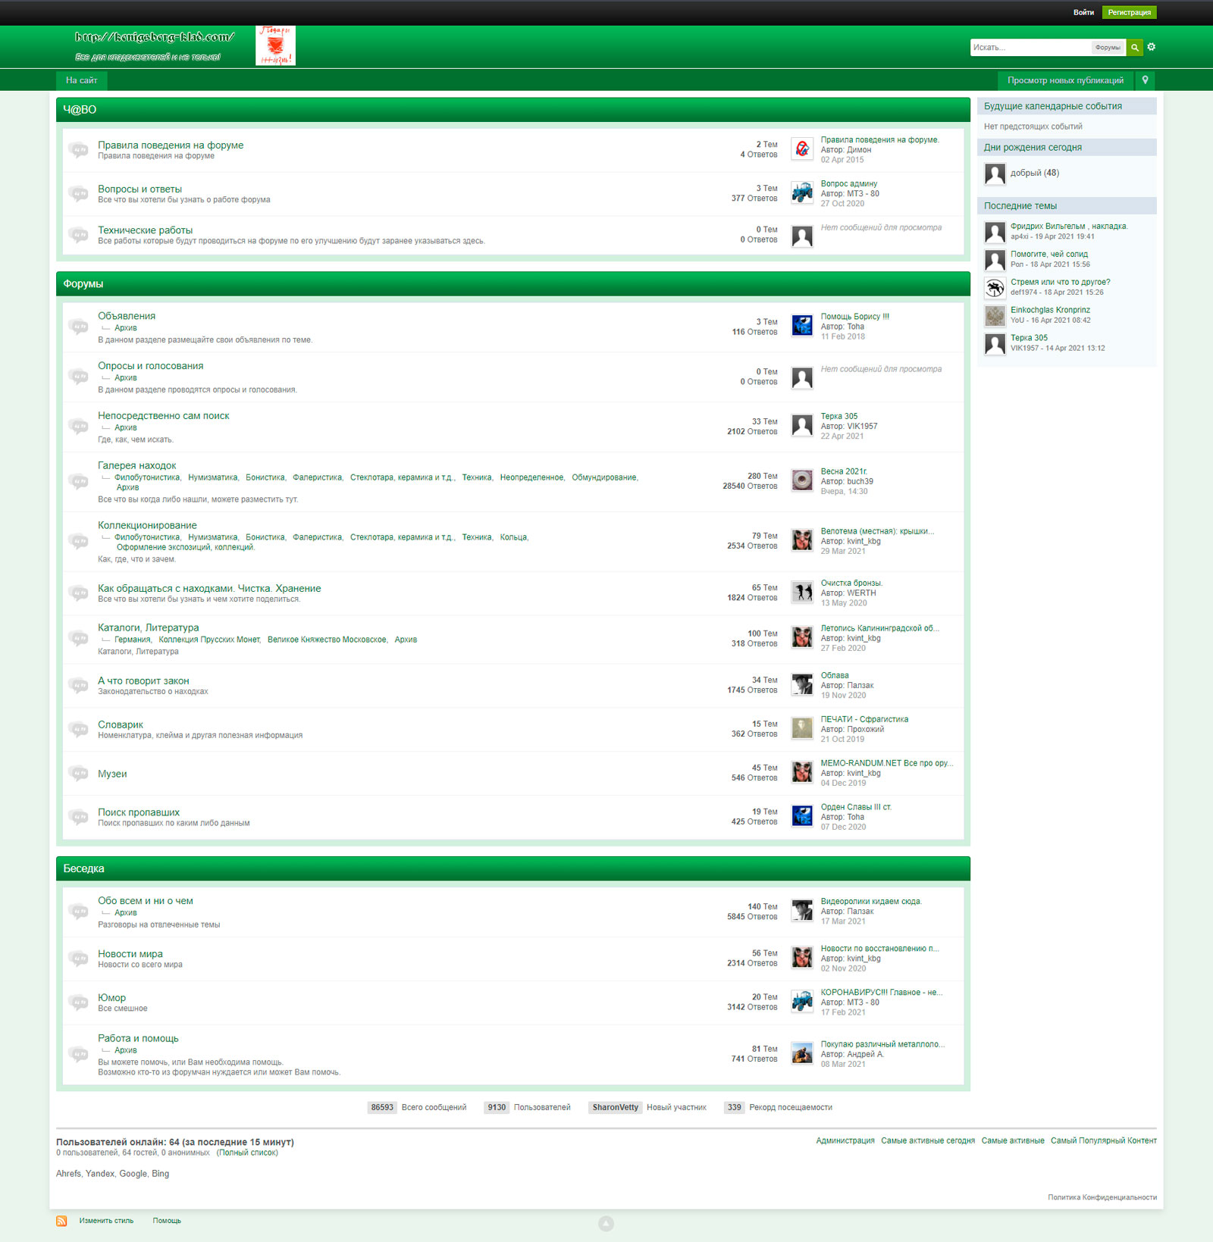Click the Войти login link

tap(1083, 12)
